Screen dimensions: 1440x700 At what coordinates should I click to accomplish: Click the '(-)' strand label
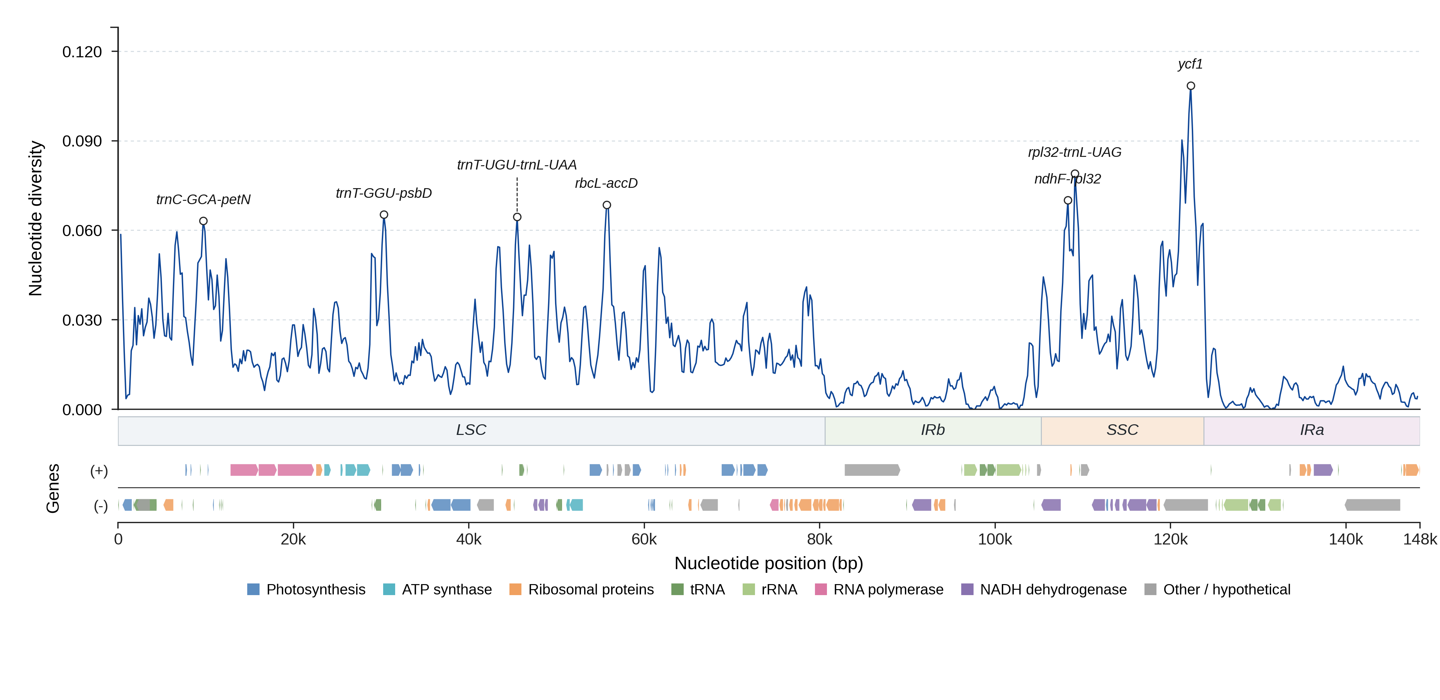point(101,506)
